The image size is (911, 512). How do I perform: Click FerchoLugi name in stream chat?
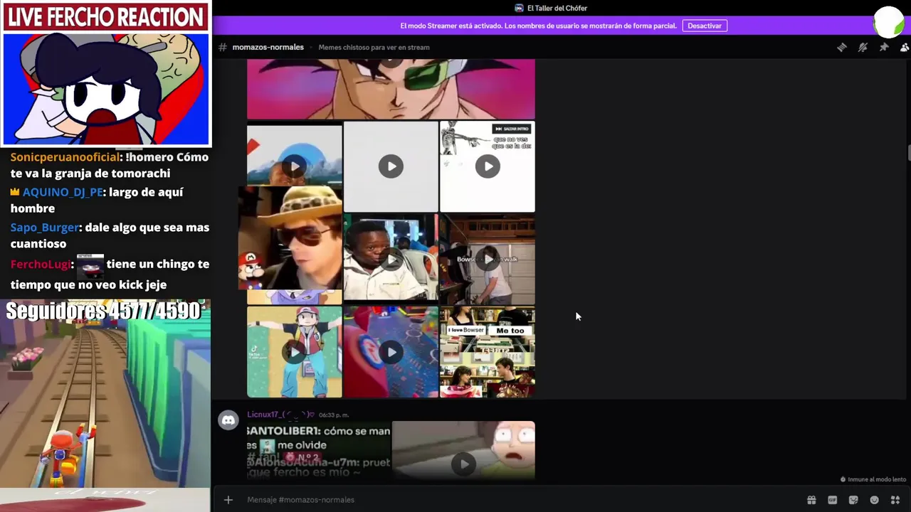(41, 264)
